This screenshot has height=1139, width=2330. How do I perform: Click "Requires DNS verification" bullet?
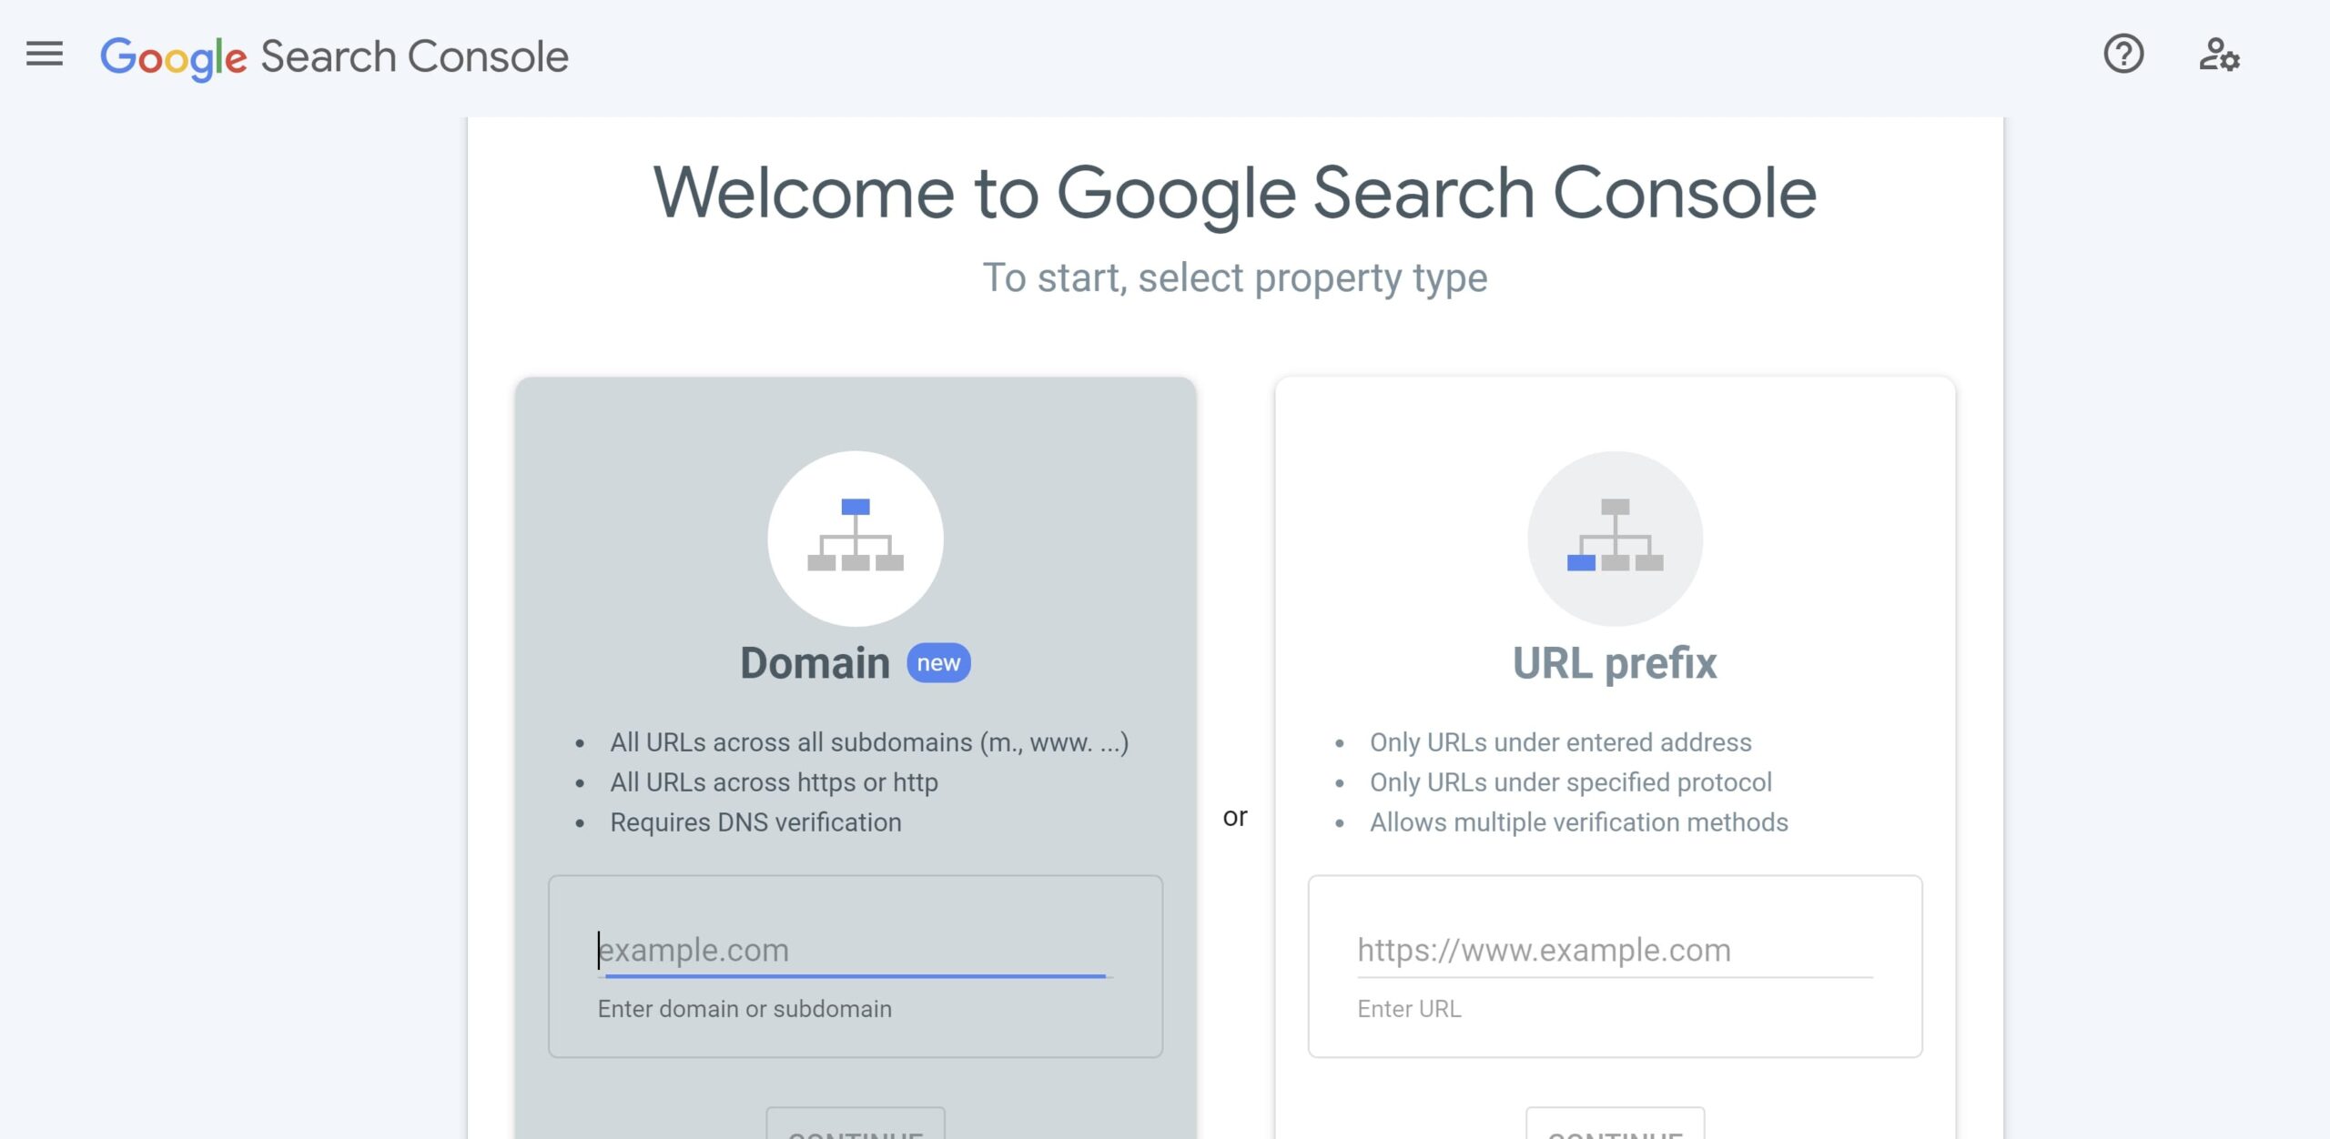(755, 822)
